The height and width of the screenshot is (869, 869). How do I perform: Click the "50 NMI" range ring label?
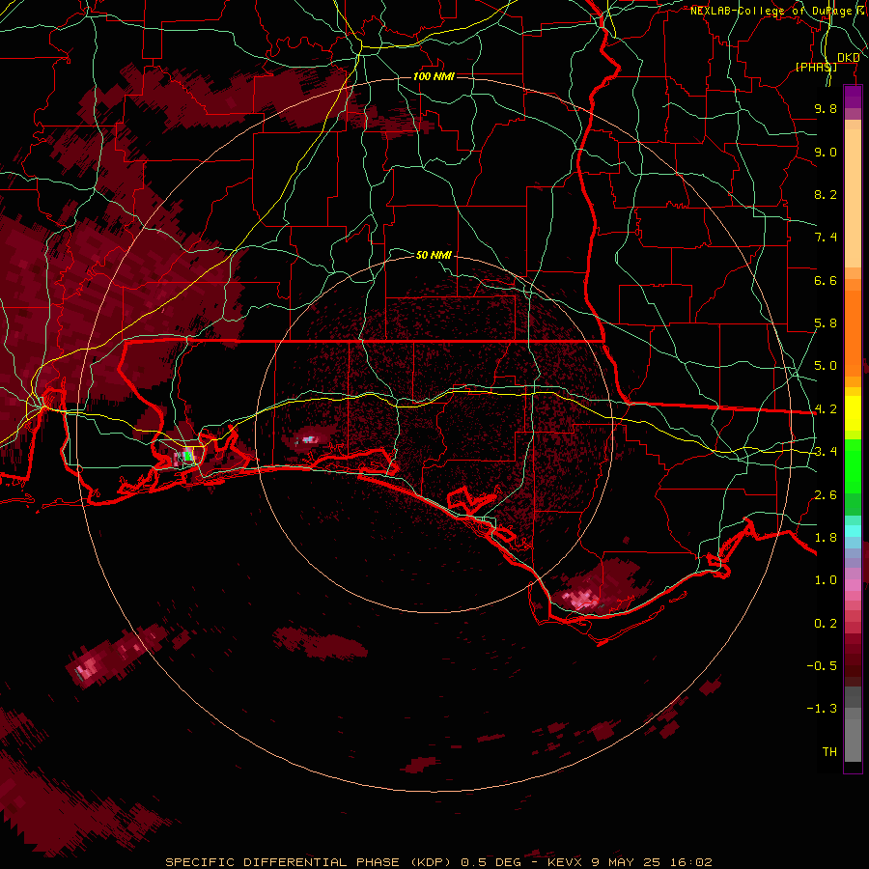pyautogui.click(x=434, y=255)
